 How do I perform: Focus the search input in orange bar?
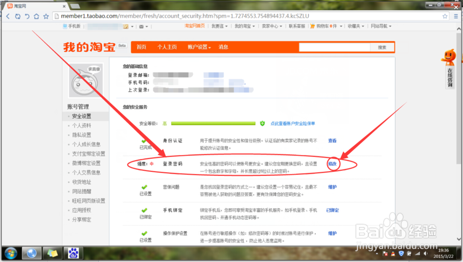[x=335, y=47]
